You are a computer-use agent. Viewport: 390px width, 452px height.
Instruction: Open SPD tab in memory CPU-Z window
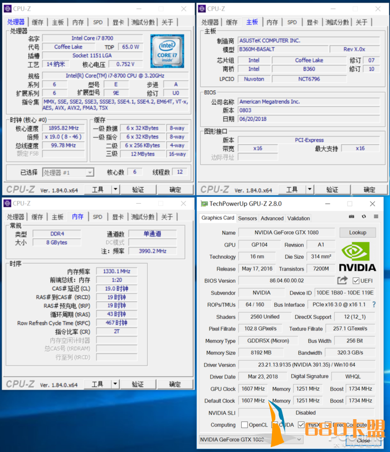[97, 217]
